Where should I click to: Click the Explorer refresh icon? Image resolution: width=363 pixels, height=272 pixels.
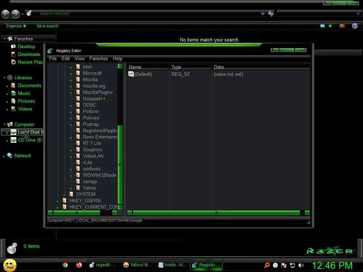270,14
